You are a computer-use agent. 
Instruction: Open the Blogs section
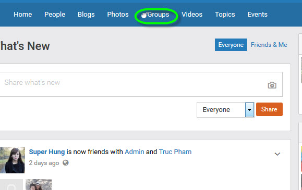pyautogui.click(x=86, y=15)
